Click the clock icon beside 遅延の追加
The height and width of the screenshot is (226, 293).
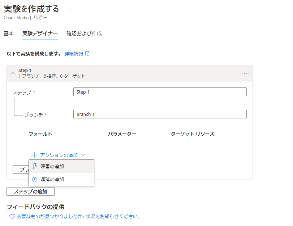click(x=35, y=178)
